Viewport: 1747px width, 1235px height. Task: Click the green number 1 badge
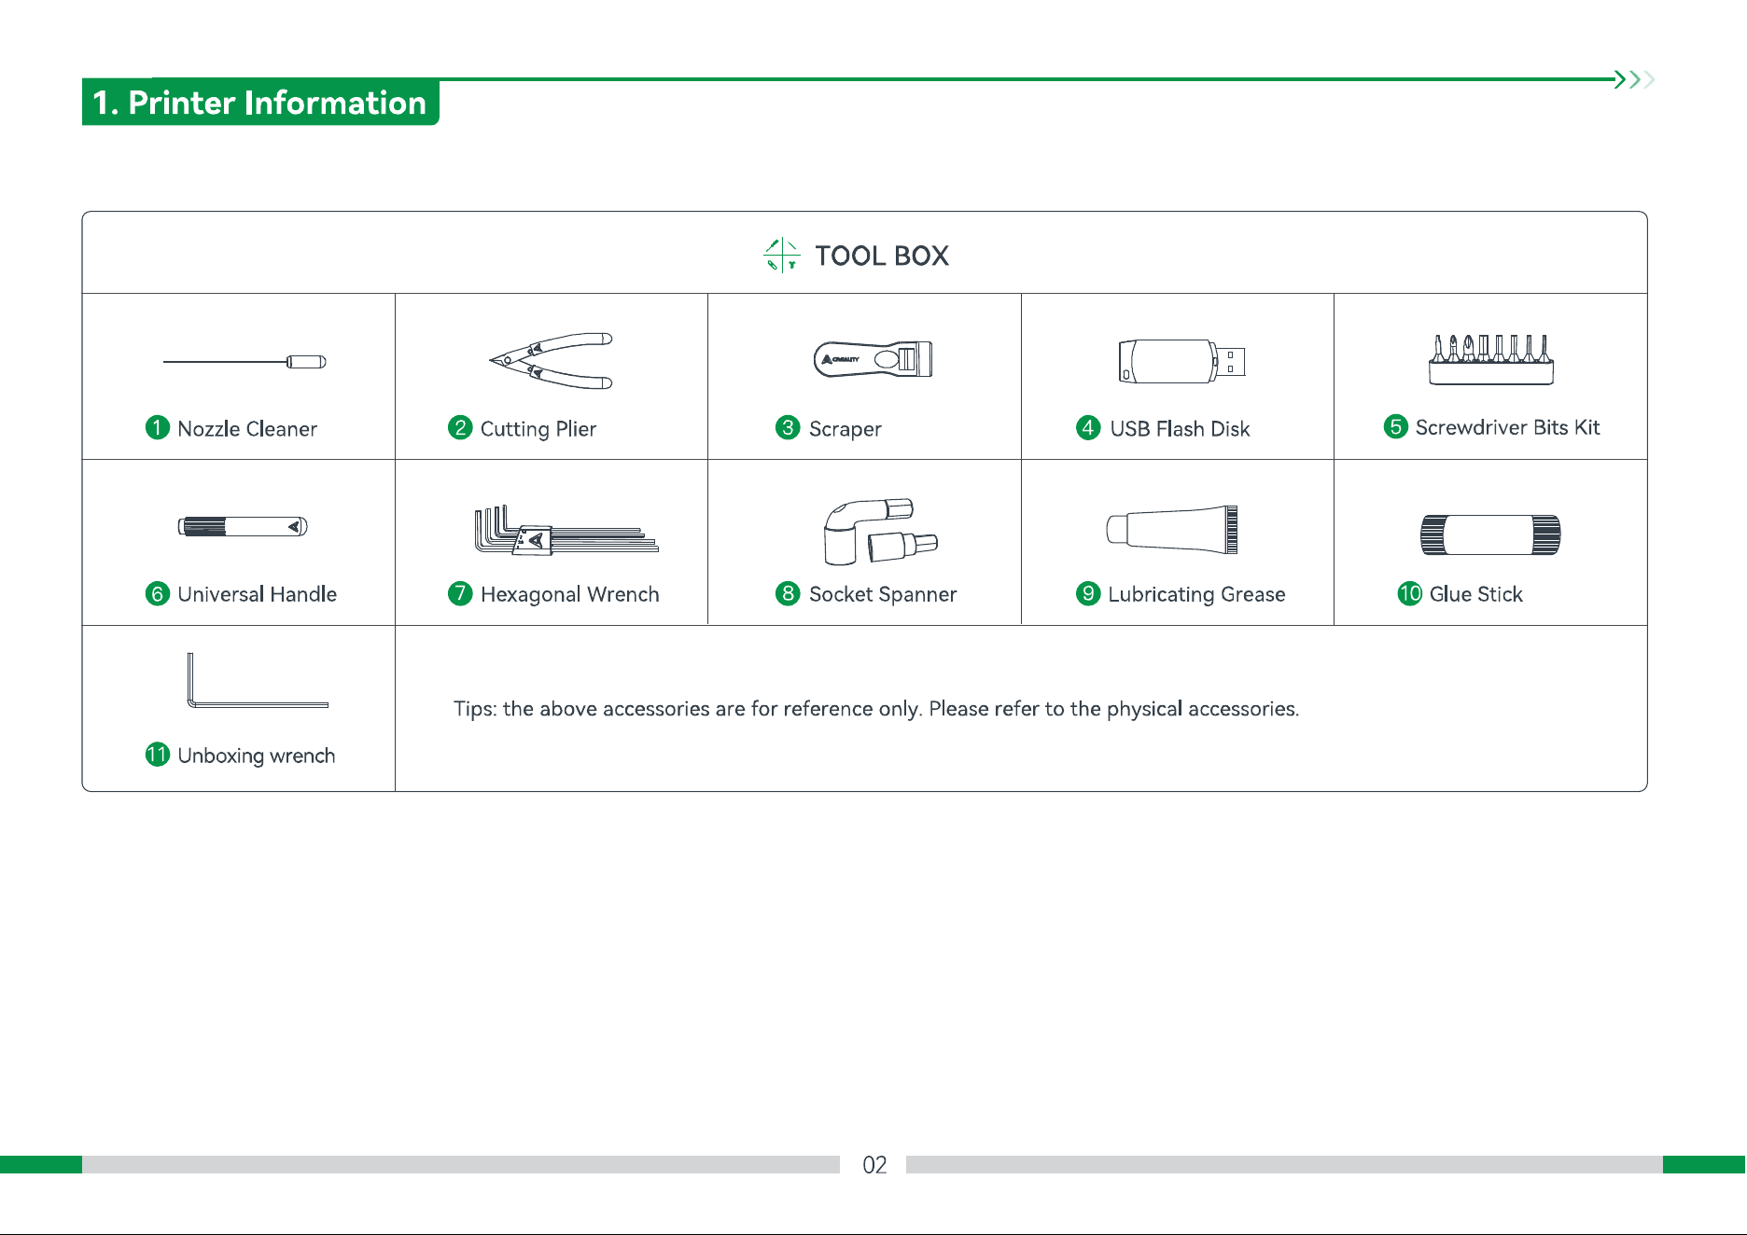pos(158,428)
